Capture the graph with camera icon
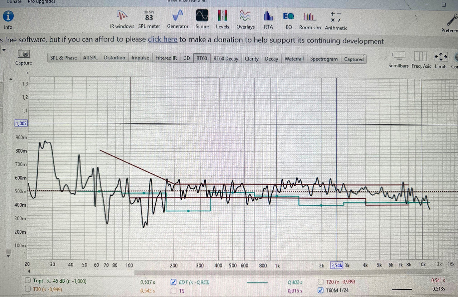Image resolution: width=458 pixels, height=297 pixels. [x=24, y=54]
